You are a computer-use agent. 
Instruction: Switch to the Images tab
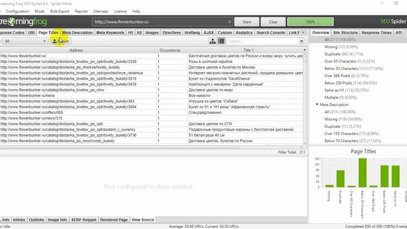point(152,32)
